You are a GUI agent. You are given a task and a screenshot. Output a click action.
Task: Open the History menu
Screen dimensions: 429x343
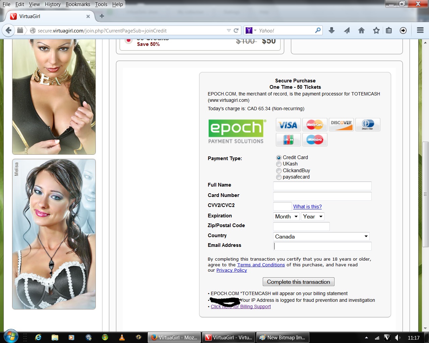[x=53, y=4]
